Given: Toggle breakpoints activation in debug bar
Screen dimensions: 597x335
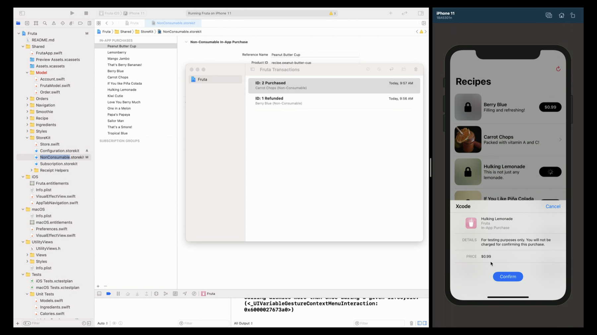Looking at the screenshot, I should click(108, 294).
